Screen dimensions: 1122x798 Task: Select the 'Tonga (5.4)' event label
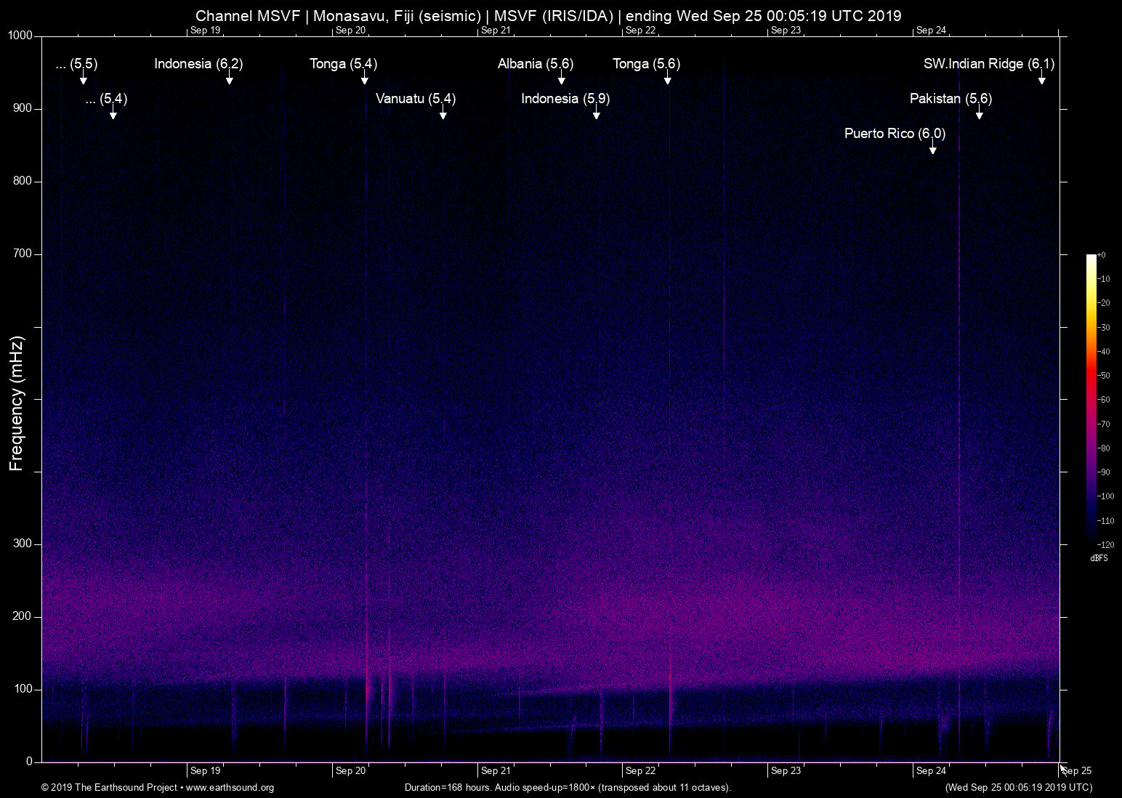(344, 64)
